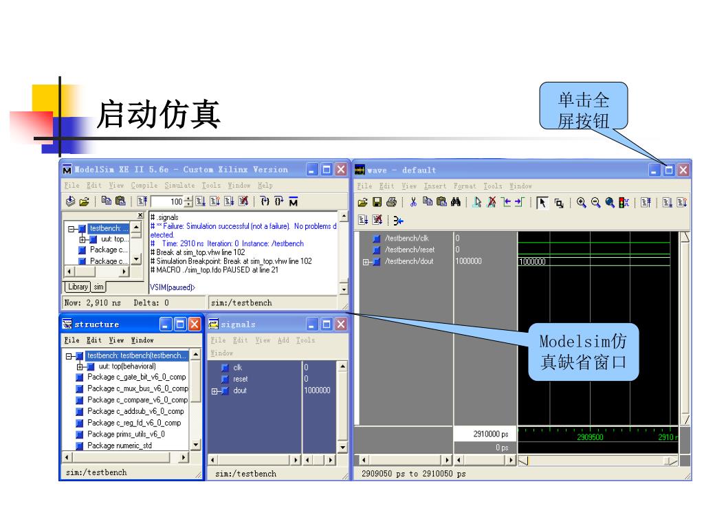The image size is (704, 528).
Task: Click the Step icon in ModelSim toolbar
Action: coord(265,201)
